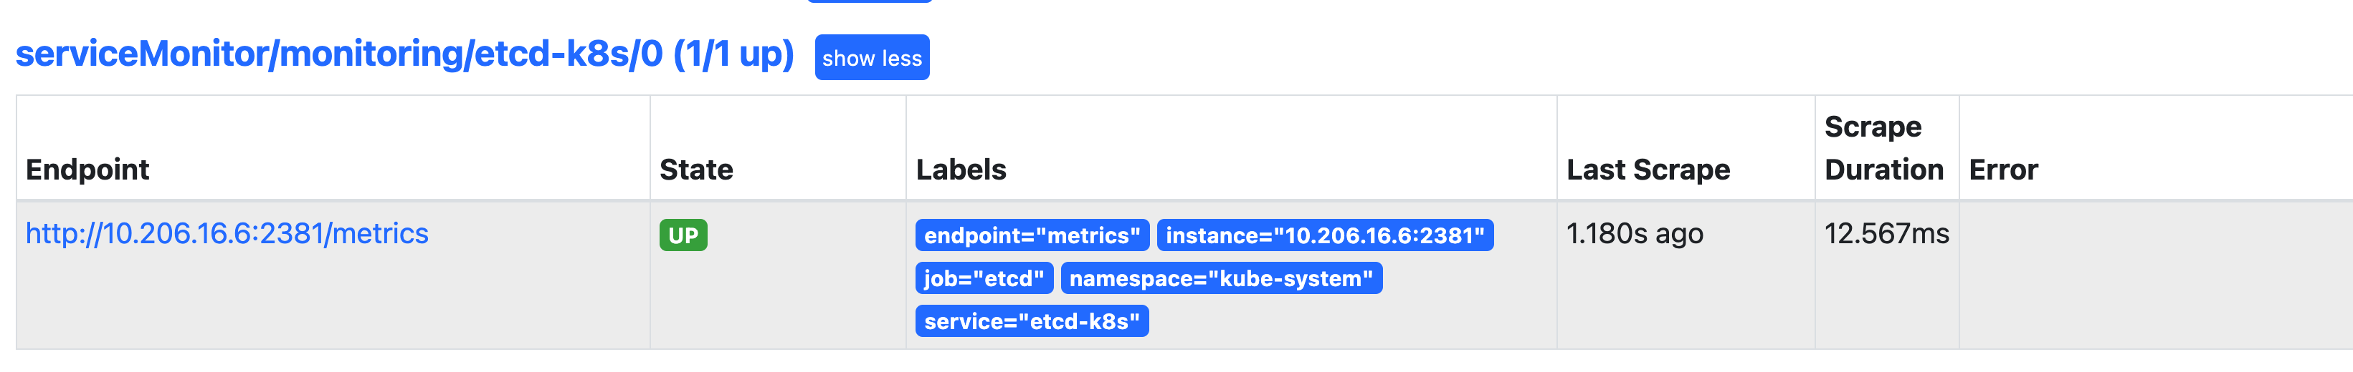Click the 1.180s ago last scrape value
2353x372 pixels.
coord(1634,233)
